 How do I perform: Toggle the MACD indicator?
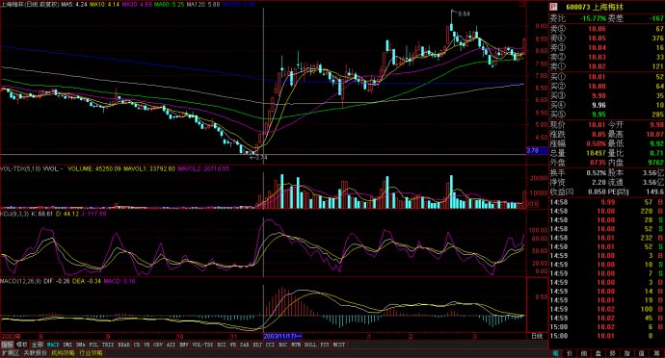(x=53, y=345)
